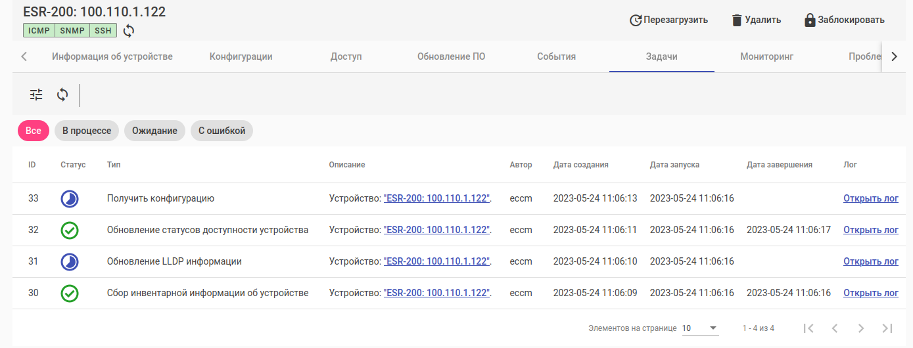Click the SNMP status badge
The width and height of the screenshot is (913, 348).
pyautogui.click(x=72, y=30)
